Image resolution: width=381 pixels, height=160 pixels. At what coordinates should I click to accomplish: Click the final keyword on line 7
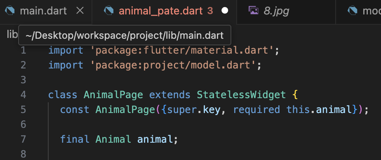click(75, 139)
